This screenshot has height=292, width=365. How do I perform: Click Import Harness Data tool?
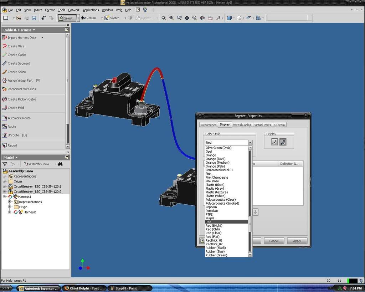(20, 38)
